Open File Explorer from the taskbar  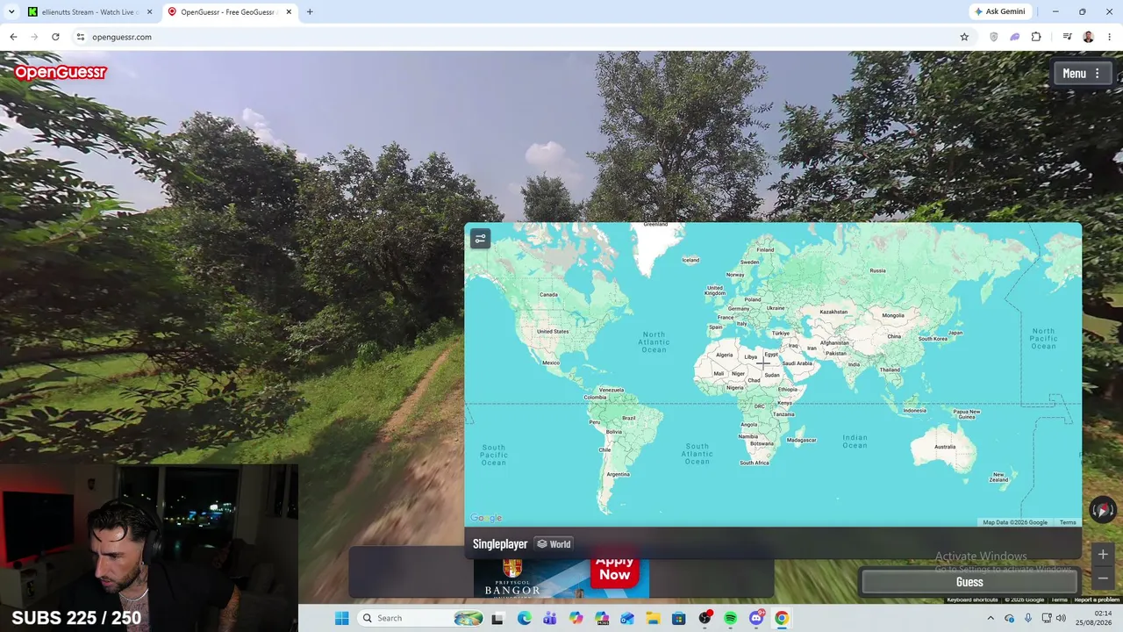(x=653, y=618)
